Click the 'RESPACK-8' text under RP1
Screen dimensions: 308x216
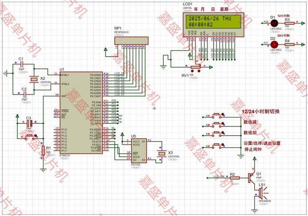121,32
